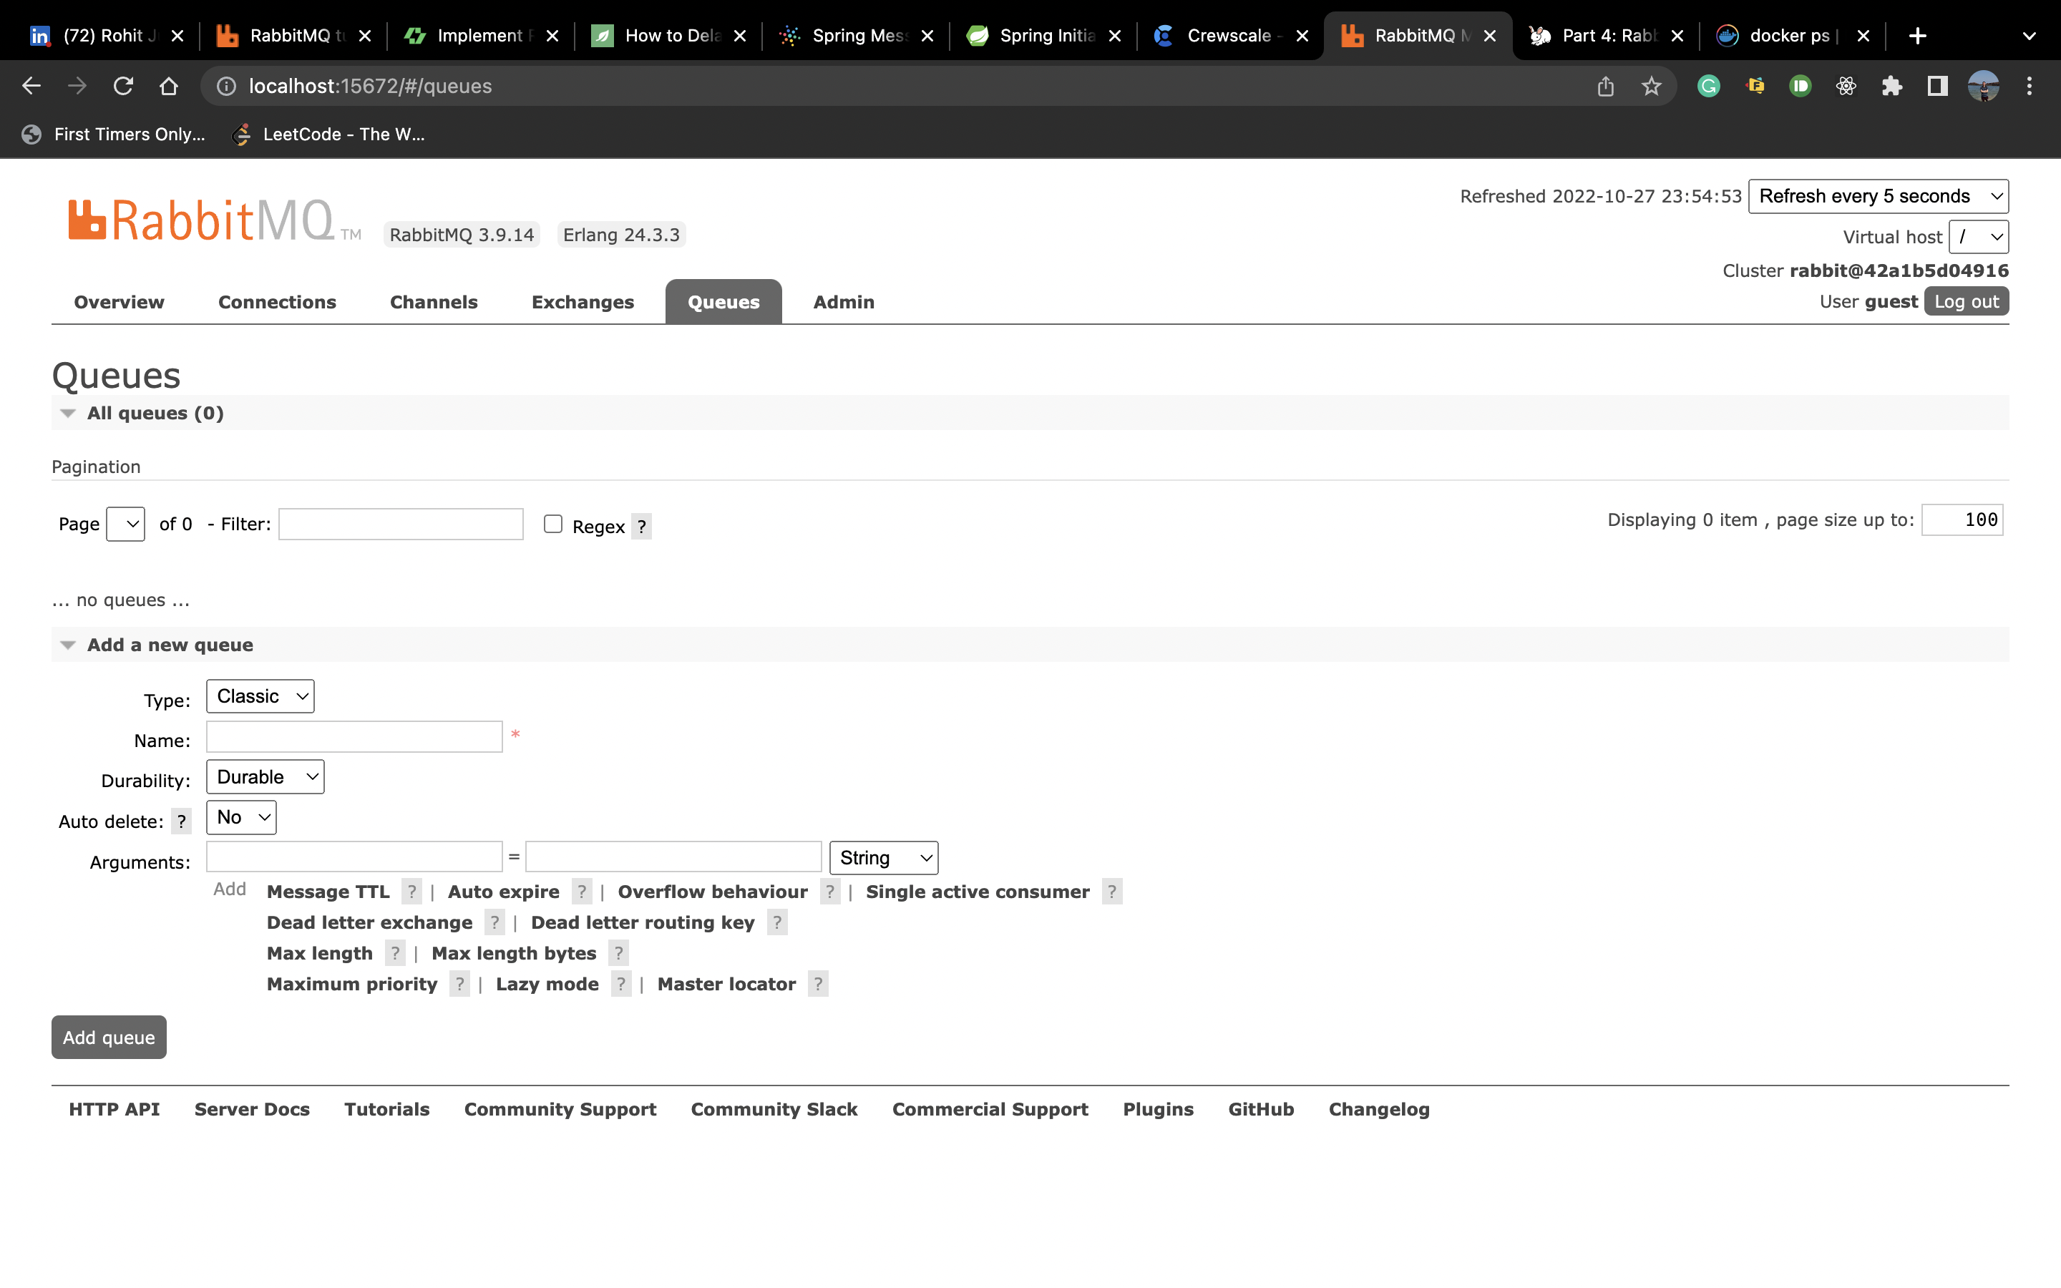Reload the page with refresh icon
Image resolution: width=2061 pixels, height=1288 pixels.
coord(124,86)
